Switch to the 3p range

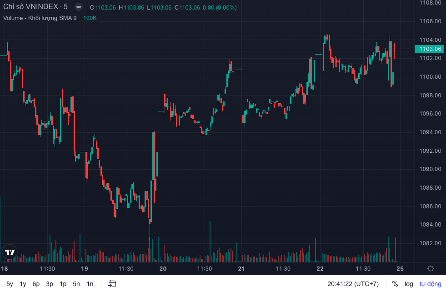pos(50,284)
